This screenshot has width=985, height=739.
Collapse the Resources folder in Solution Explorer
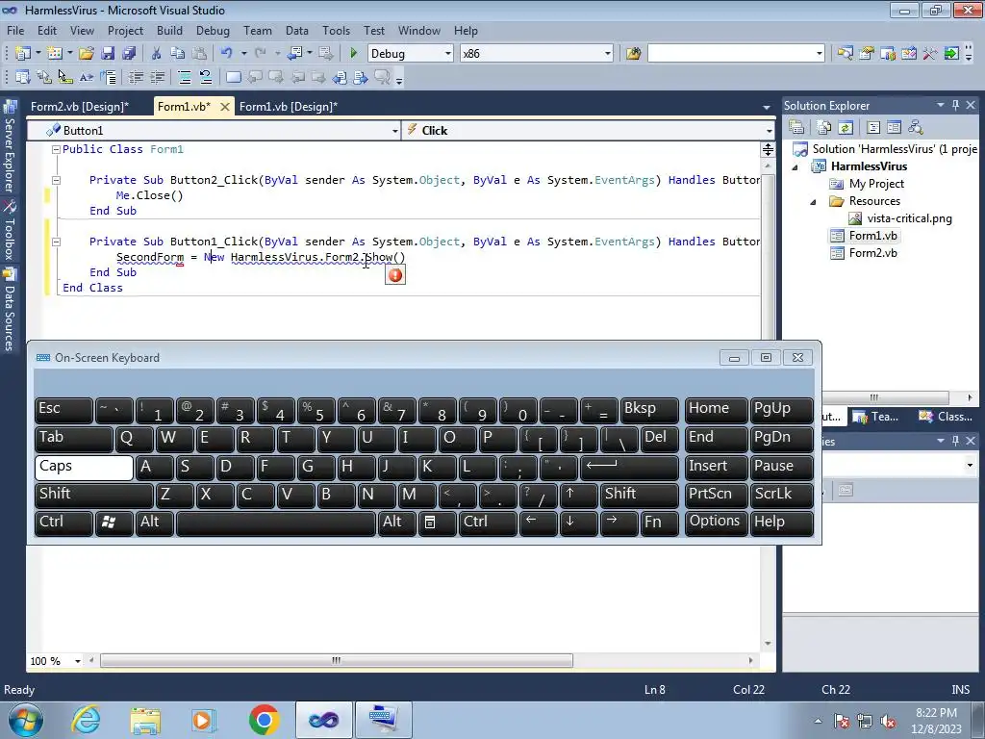813,202
